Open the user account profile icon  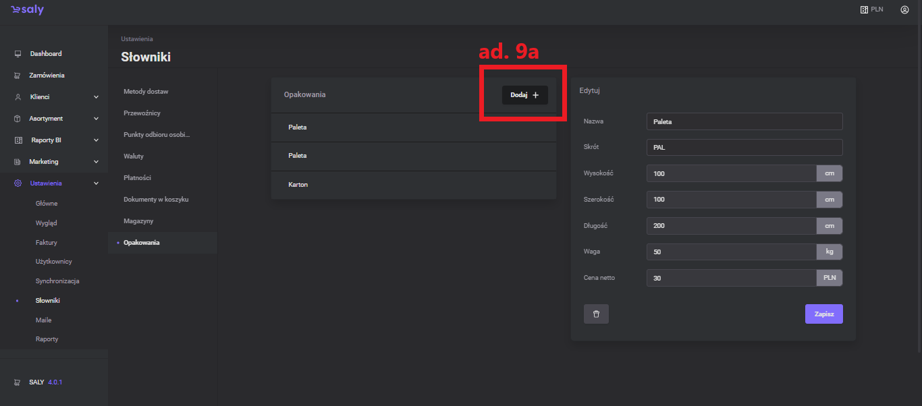[x=904, y=10]
